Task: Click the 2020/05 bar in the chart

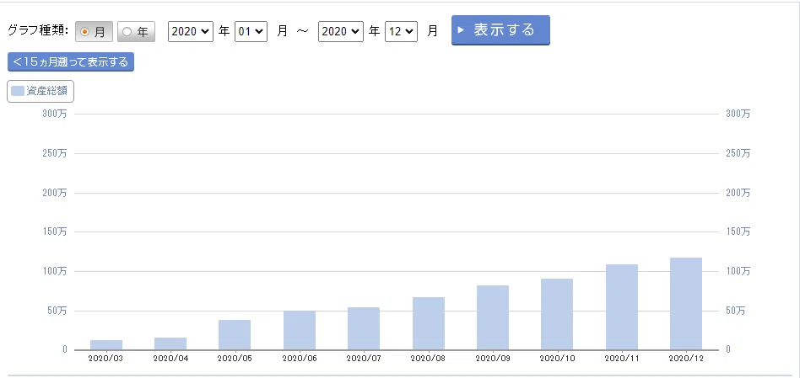Action: click(x=235, y=335)
